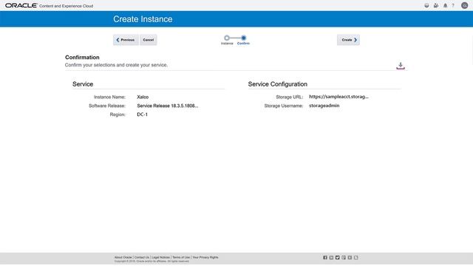This screenshot has height=266, width=473.
Task: Click the Instance Name label
Action: pyautogui.click(x=109, y=97)
